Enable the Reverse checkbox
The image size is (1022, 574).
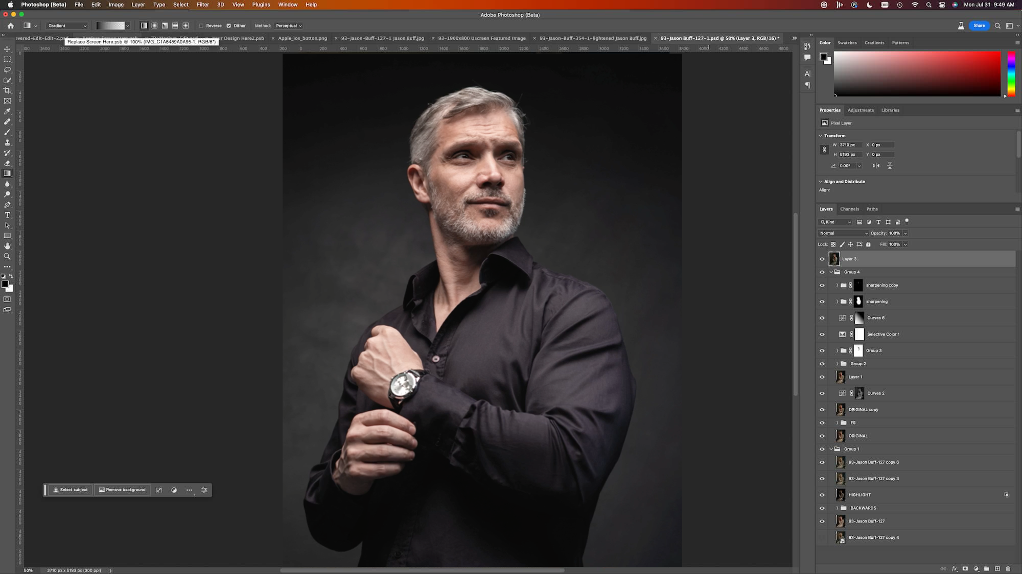pos(201,26)
